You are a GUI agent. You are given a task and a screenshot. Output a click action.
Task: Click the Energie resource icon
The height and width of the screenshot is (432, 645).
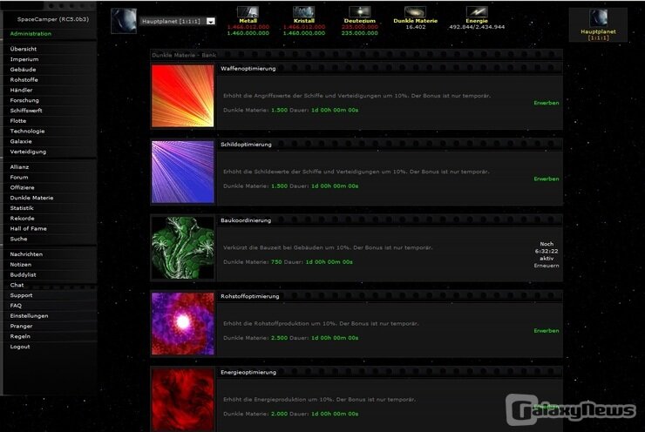(x=477, y=11)
